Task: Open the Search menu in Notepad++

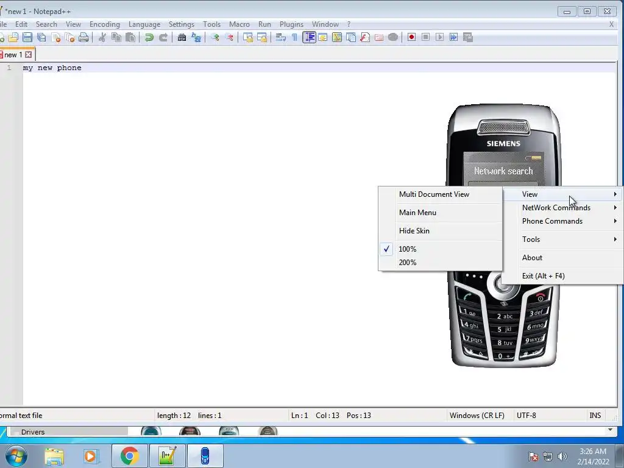Action: [x=46, y=24]
